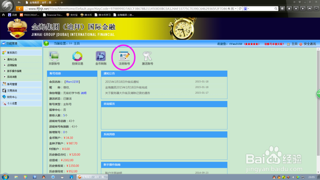The image size is (320, 180).
Task: Click the star favorites toolbar icon
Action: coord(296,9)
